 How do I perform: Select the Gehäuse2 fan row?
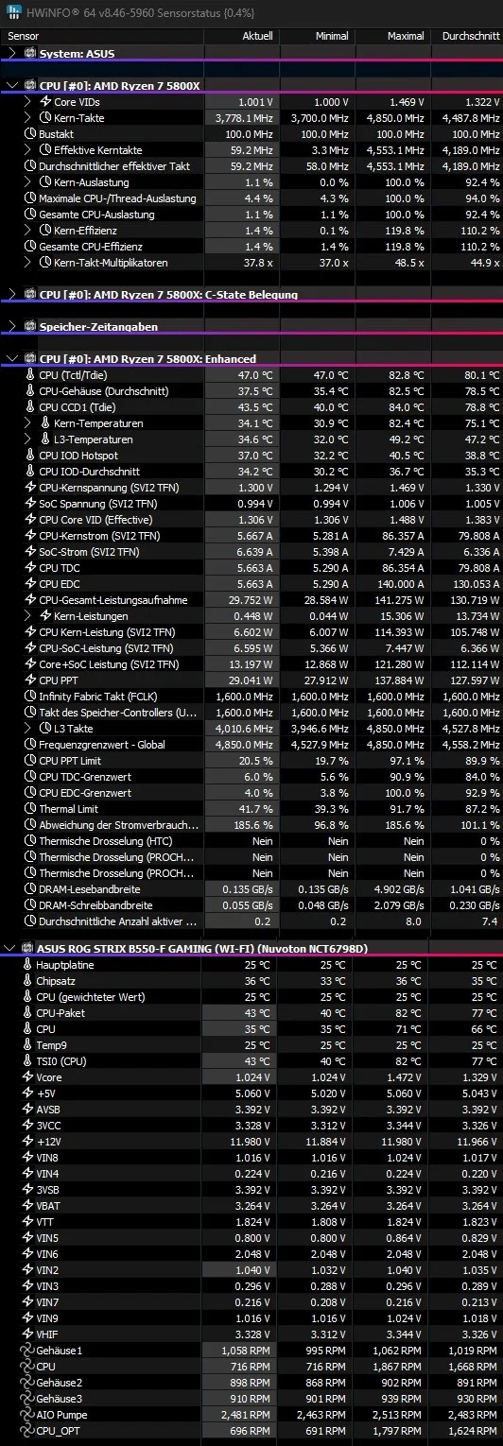(x=251, y=1383)
